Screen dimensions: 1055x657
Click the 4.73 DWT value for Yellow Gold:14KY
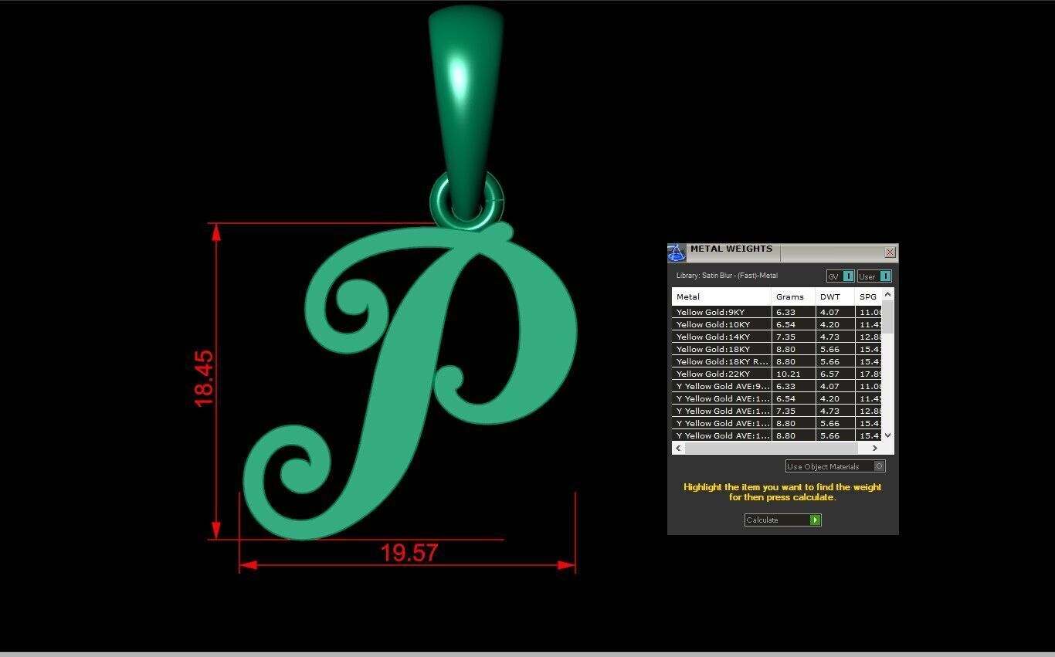[835, 337]
